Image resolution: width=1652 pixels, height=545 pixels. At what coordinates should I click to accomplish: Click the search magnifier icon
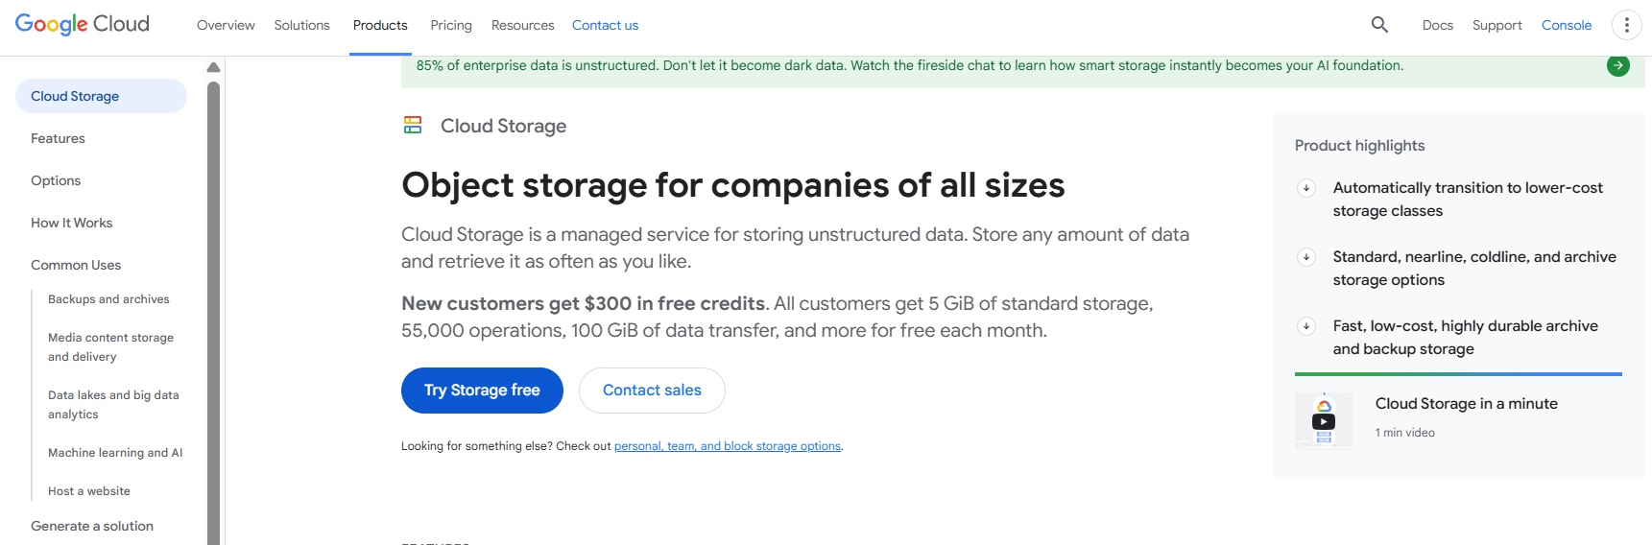(1379, 25)
